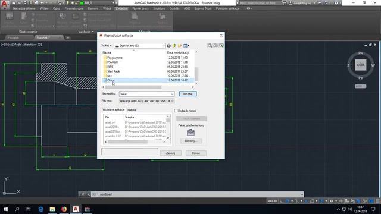381x214 pixels.
Task: Open the layer AM_5 dropdown in title bar
Action: click(113, 3)
